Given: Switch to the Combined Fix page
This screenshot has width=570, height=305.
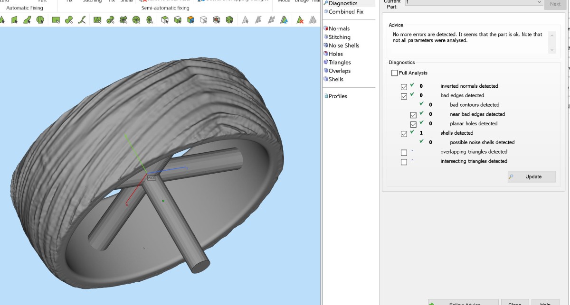Looking at the screenshot, I should 346,12.
